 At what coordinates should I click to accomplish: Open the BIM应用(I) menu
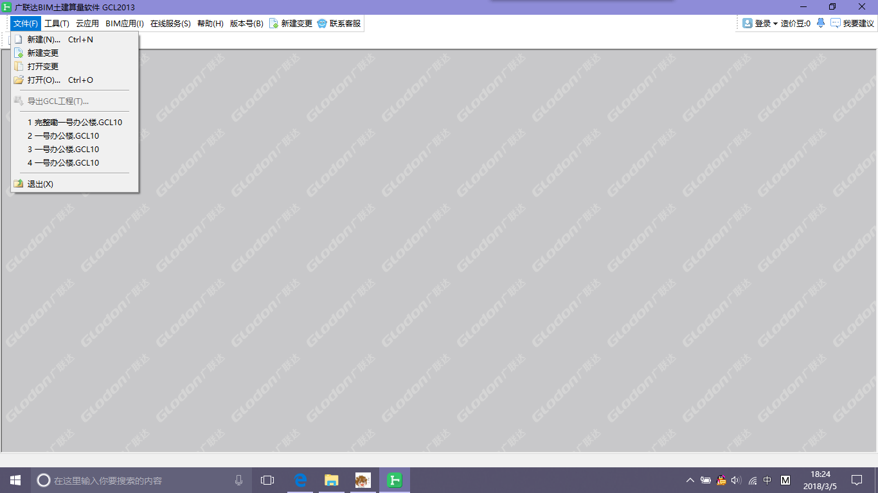[125, 24]
